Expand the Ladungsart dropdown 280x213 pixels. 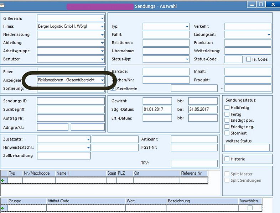point(269,35)
